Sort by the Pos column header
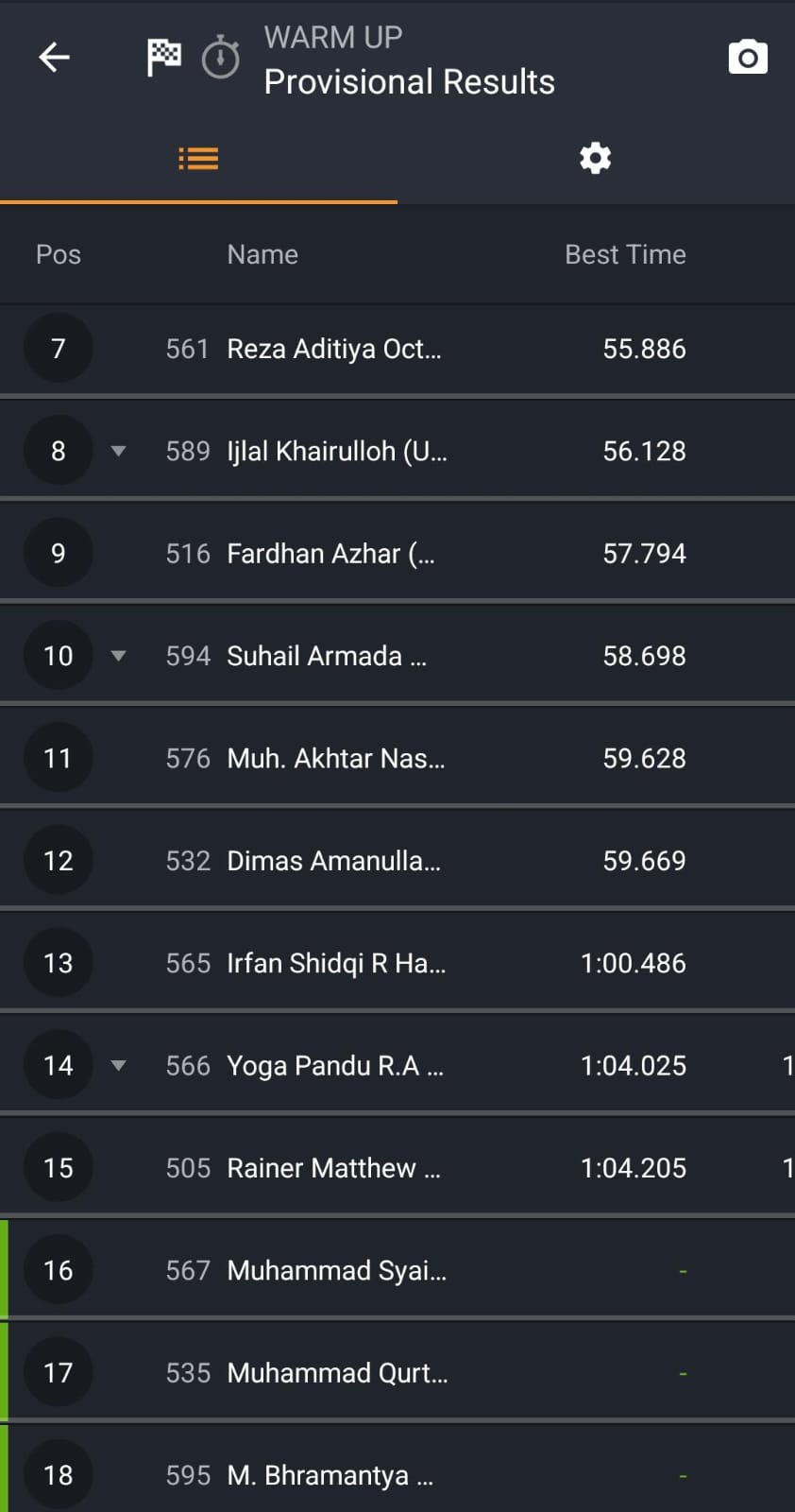Viewport: 795px width, 1512px height. point(59,254)
